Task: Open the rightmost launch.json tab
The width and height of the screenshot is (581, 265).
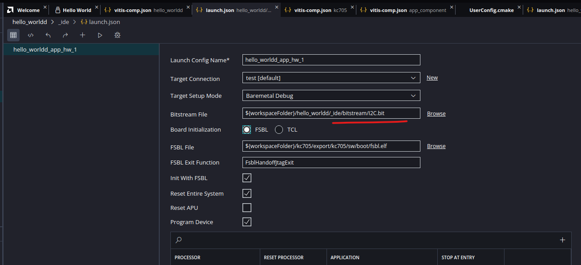Action: (x=552, y=10)
